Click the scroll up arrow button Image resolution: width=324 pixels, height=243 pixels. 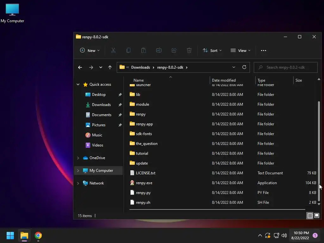[319, 79]
